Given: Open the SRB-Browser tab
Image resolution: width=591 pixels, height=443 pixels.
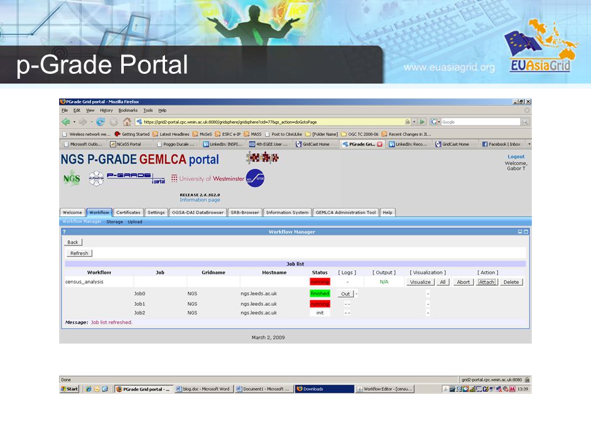Looking at the screenshot, I should pyautogui.click(x=244, y=212).
